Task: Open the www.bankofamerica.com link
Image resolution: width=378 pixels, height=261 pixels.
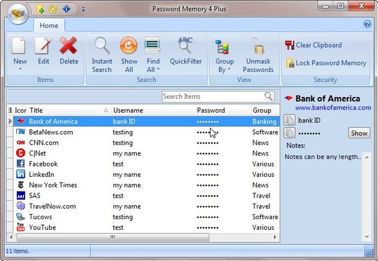Action: pos(333,108)
